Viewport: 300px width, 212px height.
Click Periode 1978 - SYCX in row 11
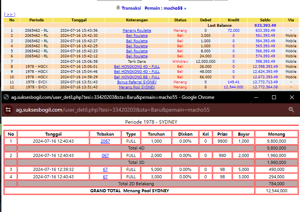point(36,82)
